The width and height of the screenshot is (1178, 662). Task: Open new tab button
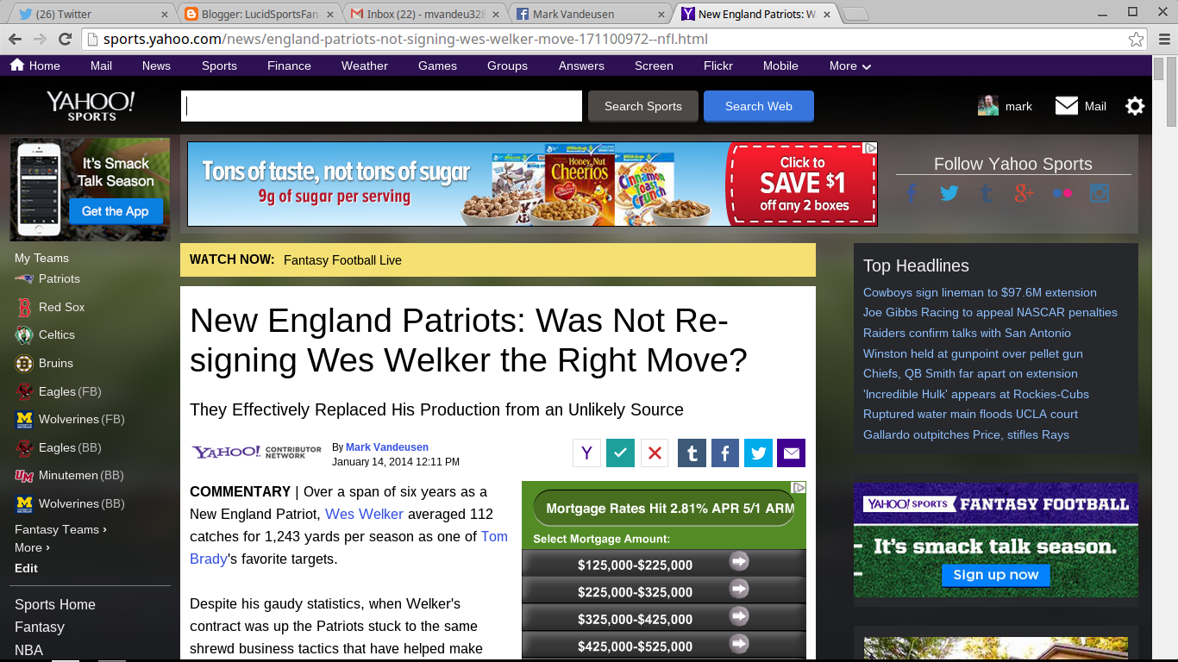855,14
